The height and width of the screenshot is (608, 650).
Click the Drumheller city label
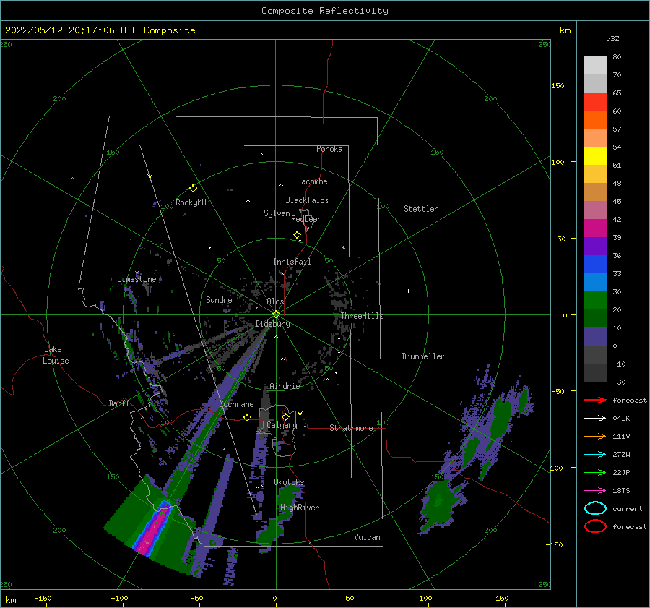[423, 356]
